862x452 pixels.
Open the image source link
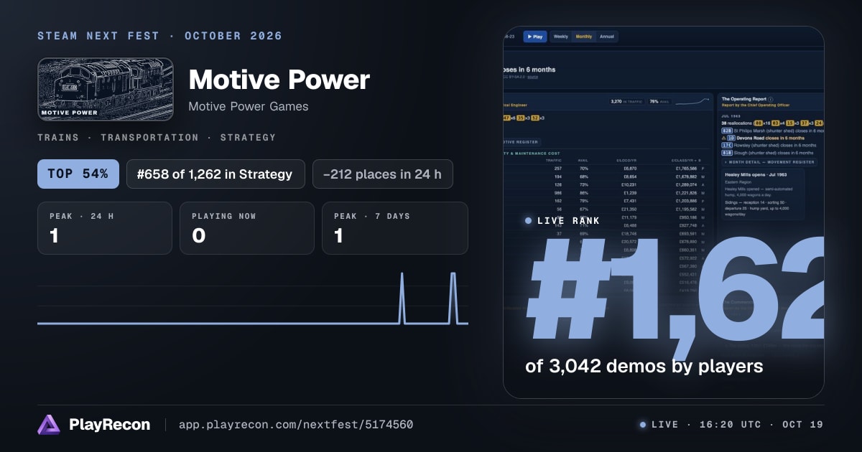click(532, 76)
